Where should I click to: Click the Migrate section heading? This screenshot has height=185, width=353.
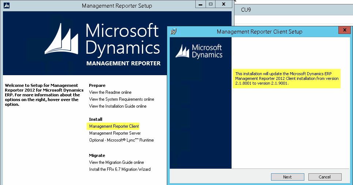(97, 155)
